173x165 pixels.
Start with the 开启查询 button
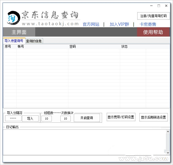(x=87, y=118)
